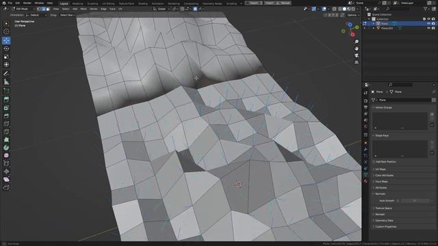Select the Scale tool in the toolbar
Screen dimensions: 438x246
point(6,57)
